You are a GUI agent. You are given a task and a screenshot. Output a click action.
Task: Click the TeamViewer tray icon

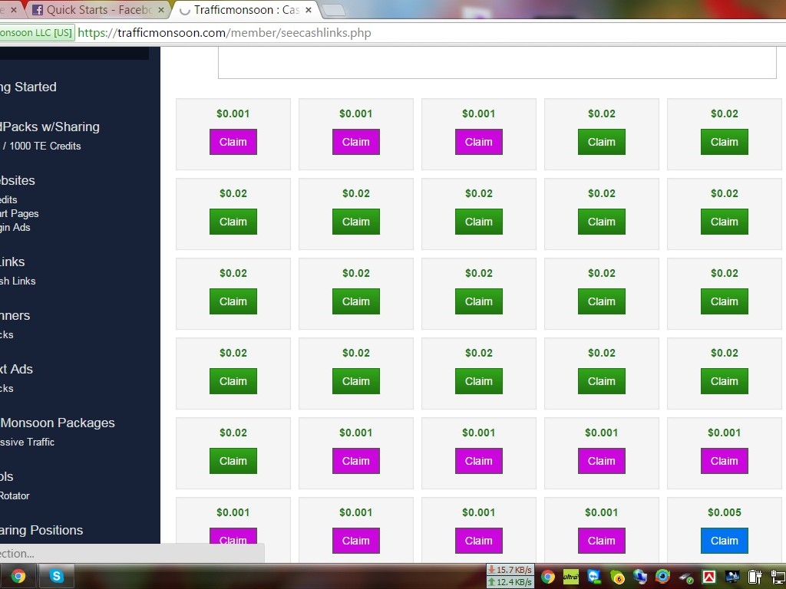coord(594,577)
